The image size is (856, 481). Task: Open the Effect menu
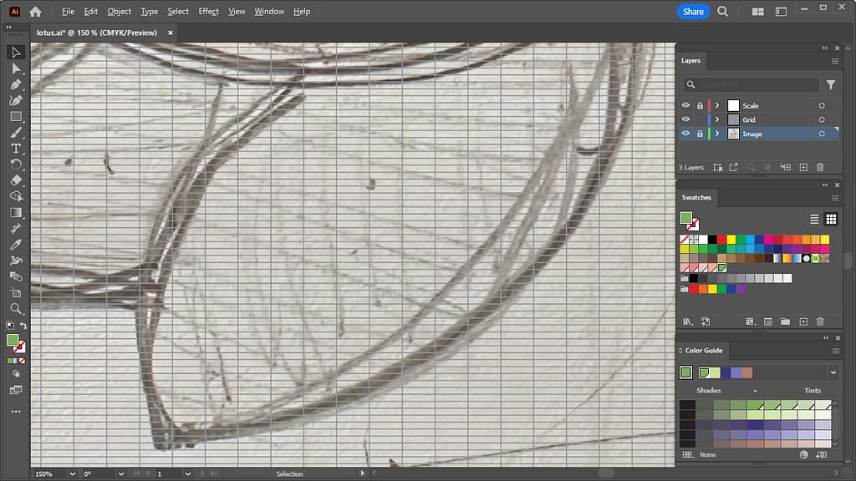[208, 12]
